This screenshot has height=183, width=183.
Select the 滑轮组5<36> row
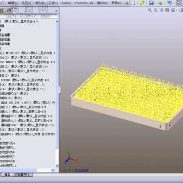pos(27,125)
